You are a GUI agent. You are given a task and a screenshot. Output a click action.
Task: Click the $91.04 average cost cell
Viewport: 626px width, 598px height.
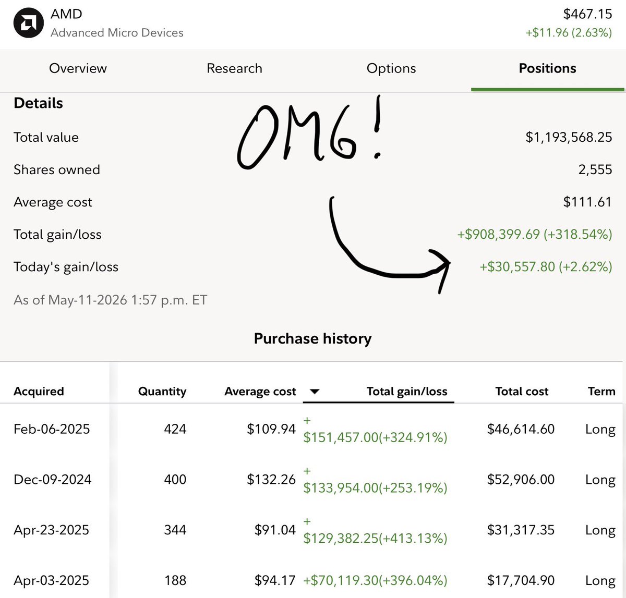pos(275,530)
